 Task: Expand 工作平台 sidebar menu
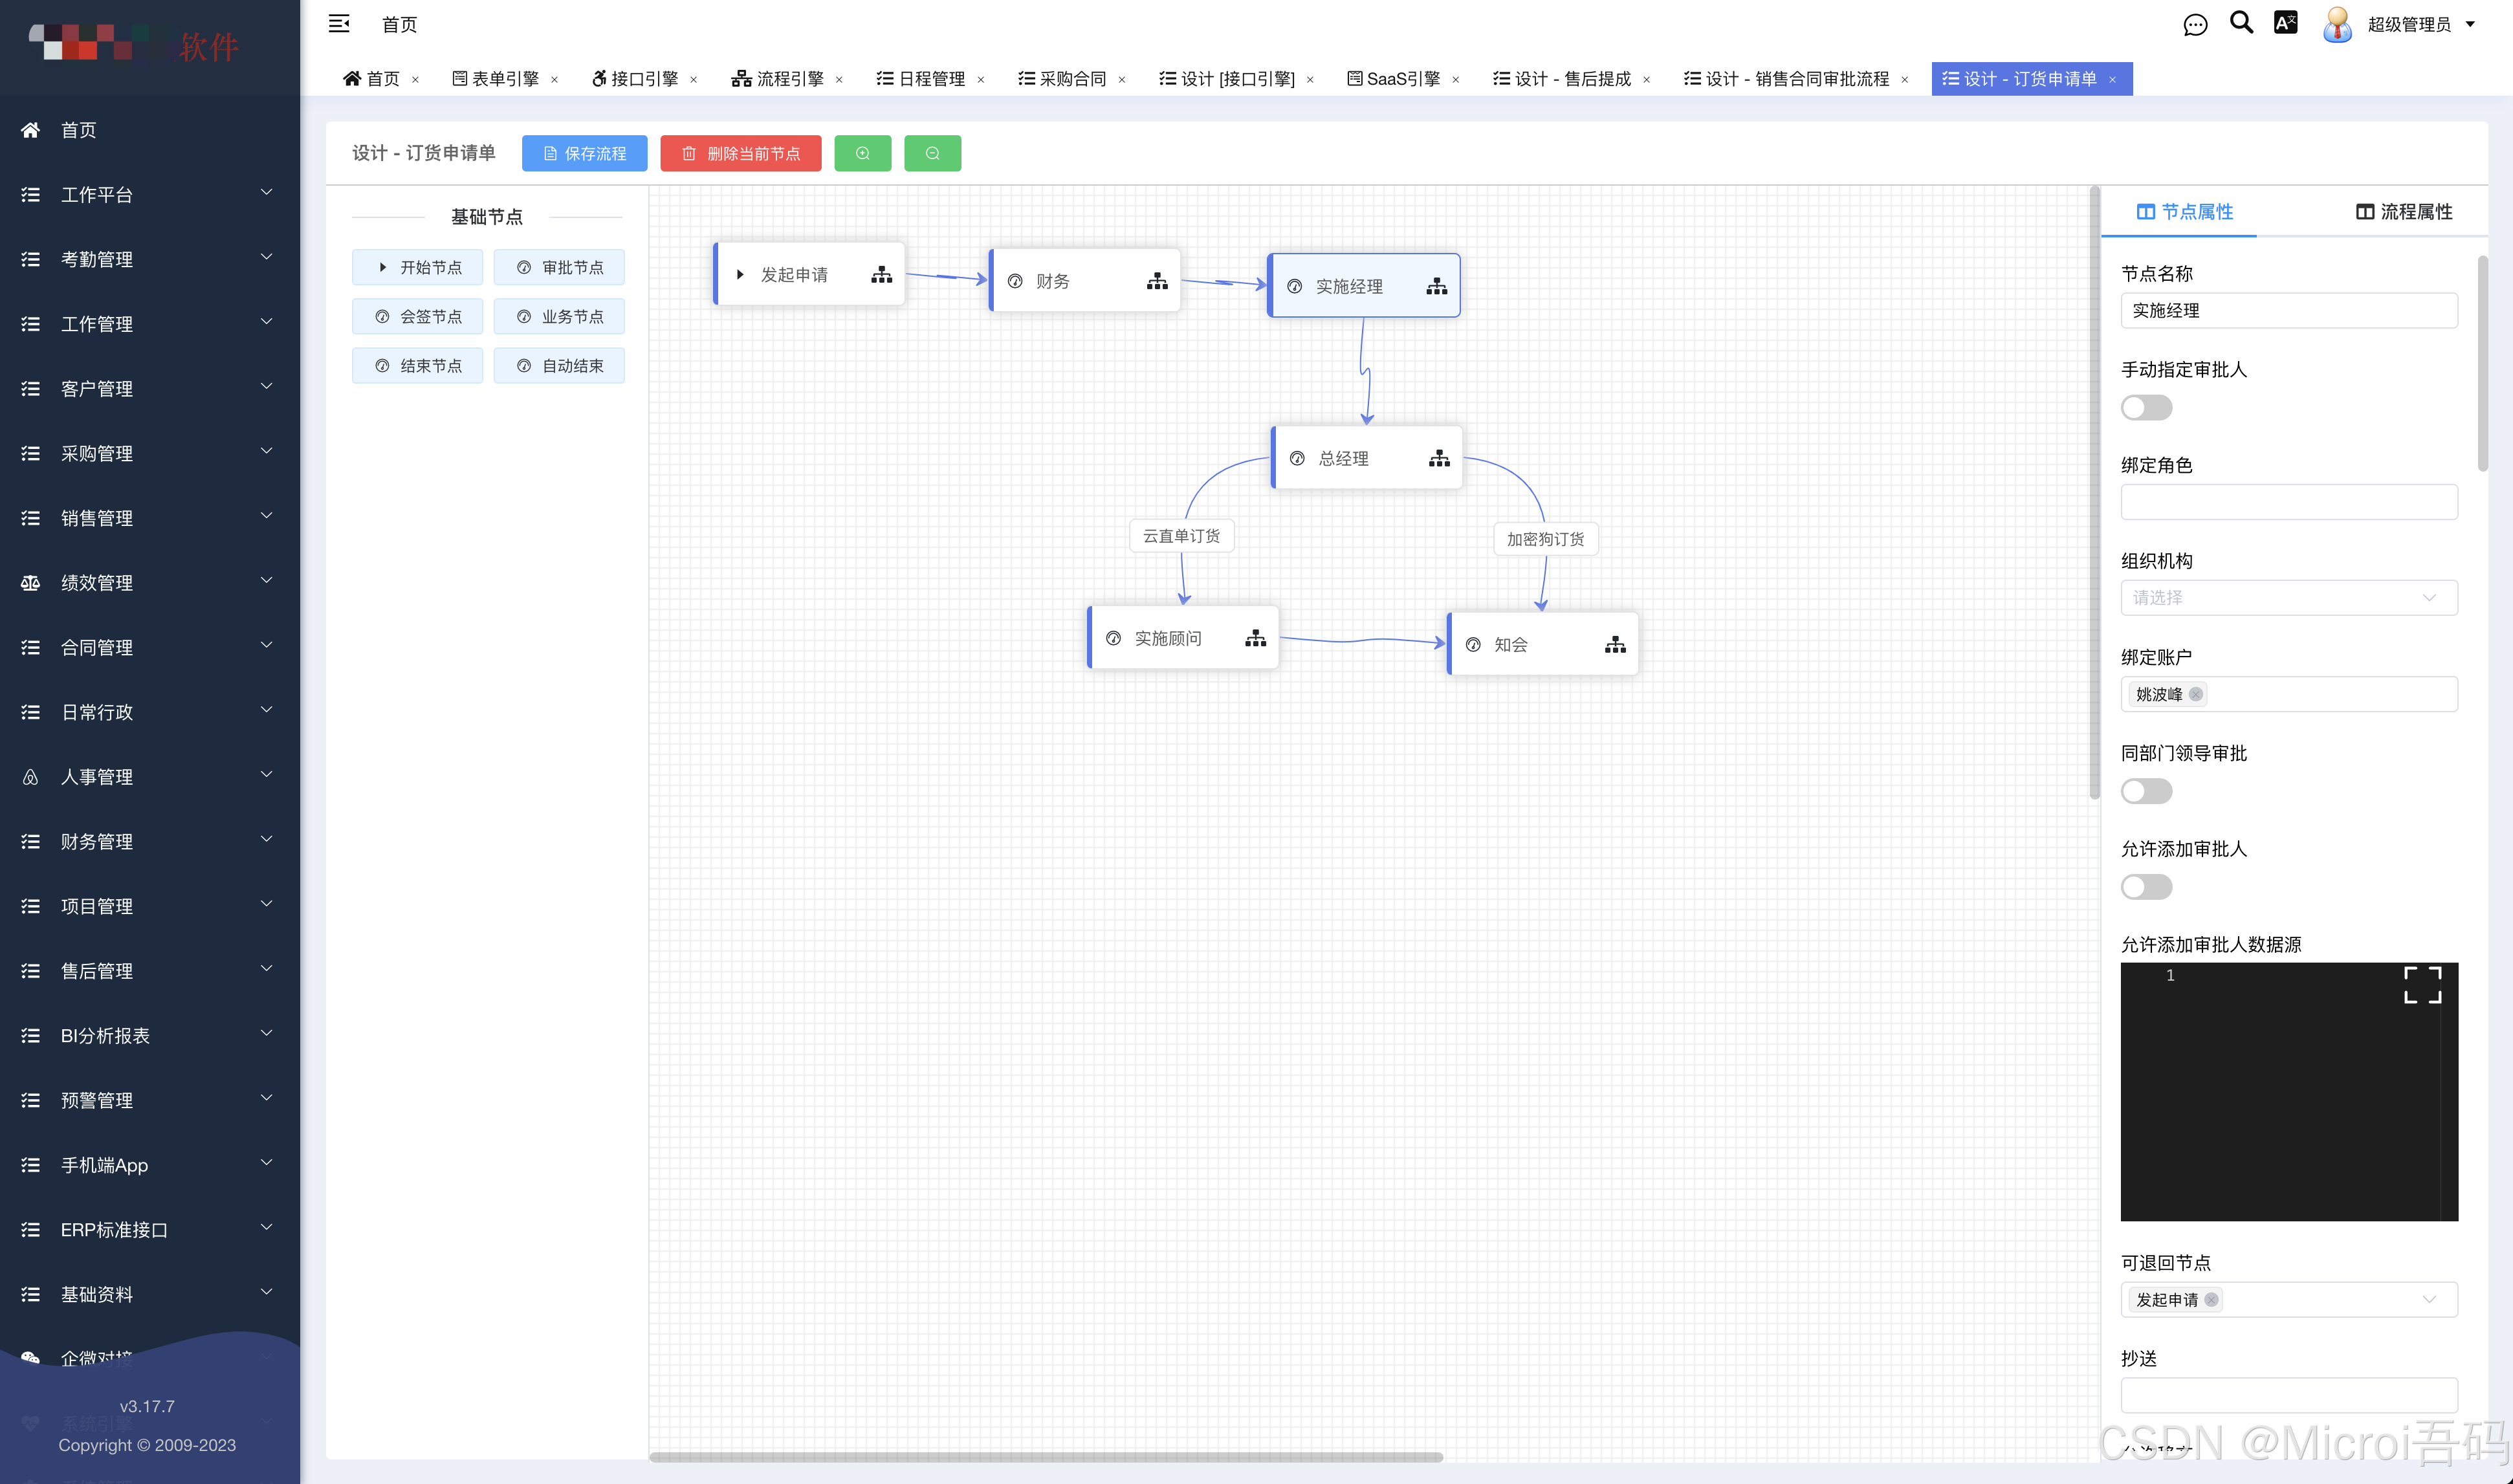tap(150, 194)
